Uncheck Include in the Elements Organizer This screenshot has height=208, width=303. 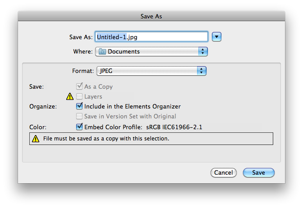tap(80, 106)
